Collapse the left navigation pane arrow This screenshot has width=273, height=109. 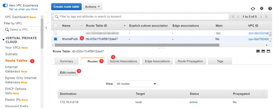[x=46, y=28]
